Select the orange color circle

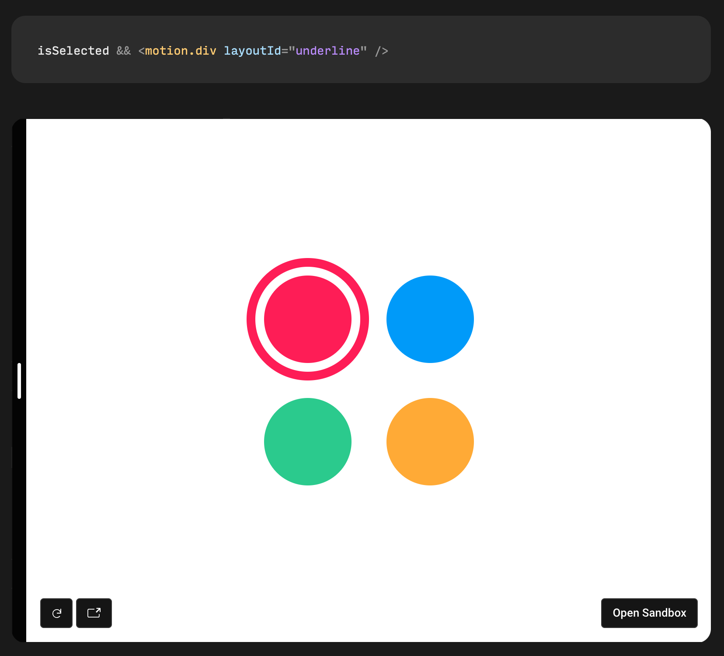click(430, 442)
